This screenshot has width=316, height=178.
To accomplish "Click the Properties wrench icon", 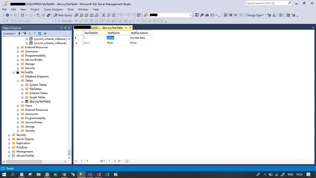I will click(x=202, y=15).
